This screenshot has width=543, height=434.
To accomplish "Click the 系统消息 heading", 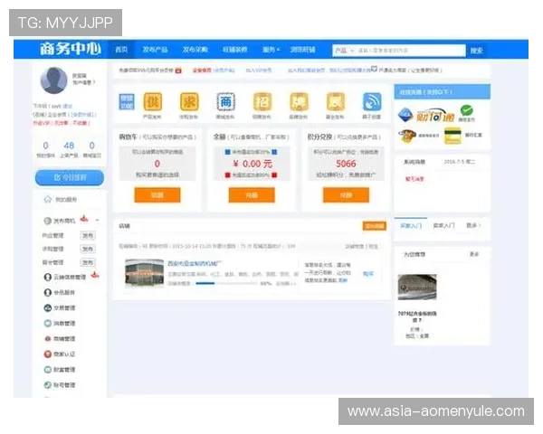I will click(414, 162).
